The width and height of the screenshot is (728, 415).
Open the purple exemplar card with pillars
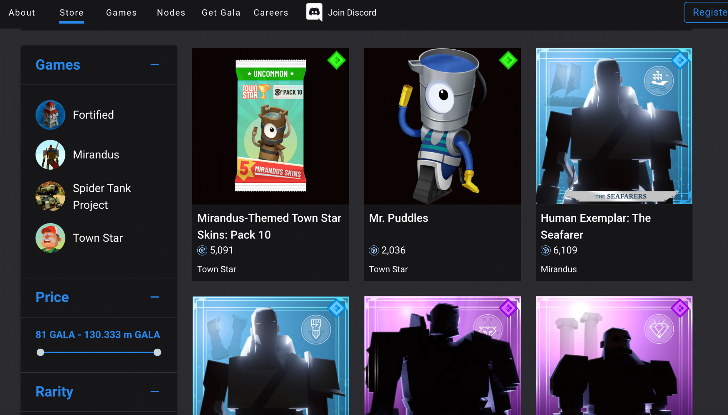614,356
